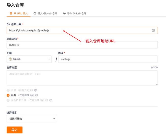
Task: Click help icon next to 开源 option
Action: coord(36,90)
